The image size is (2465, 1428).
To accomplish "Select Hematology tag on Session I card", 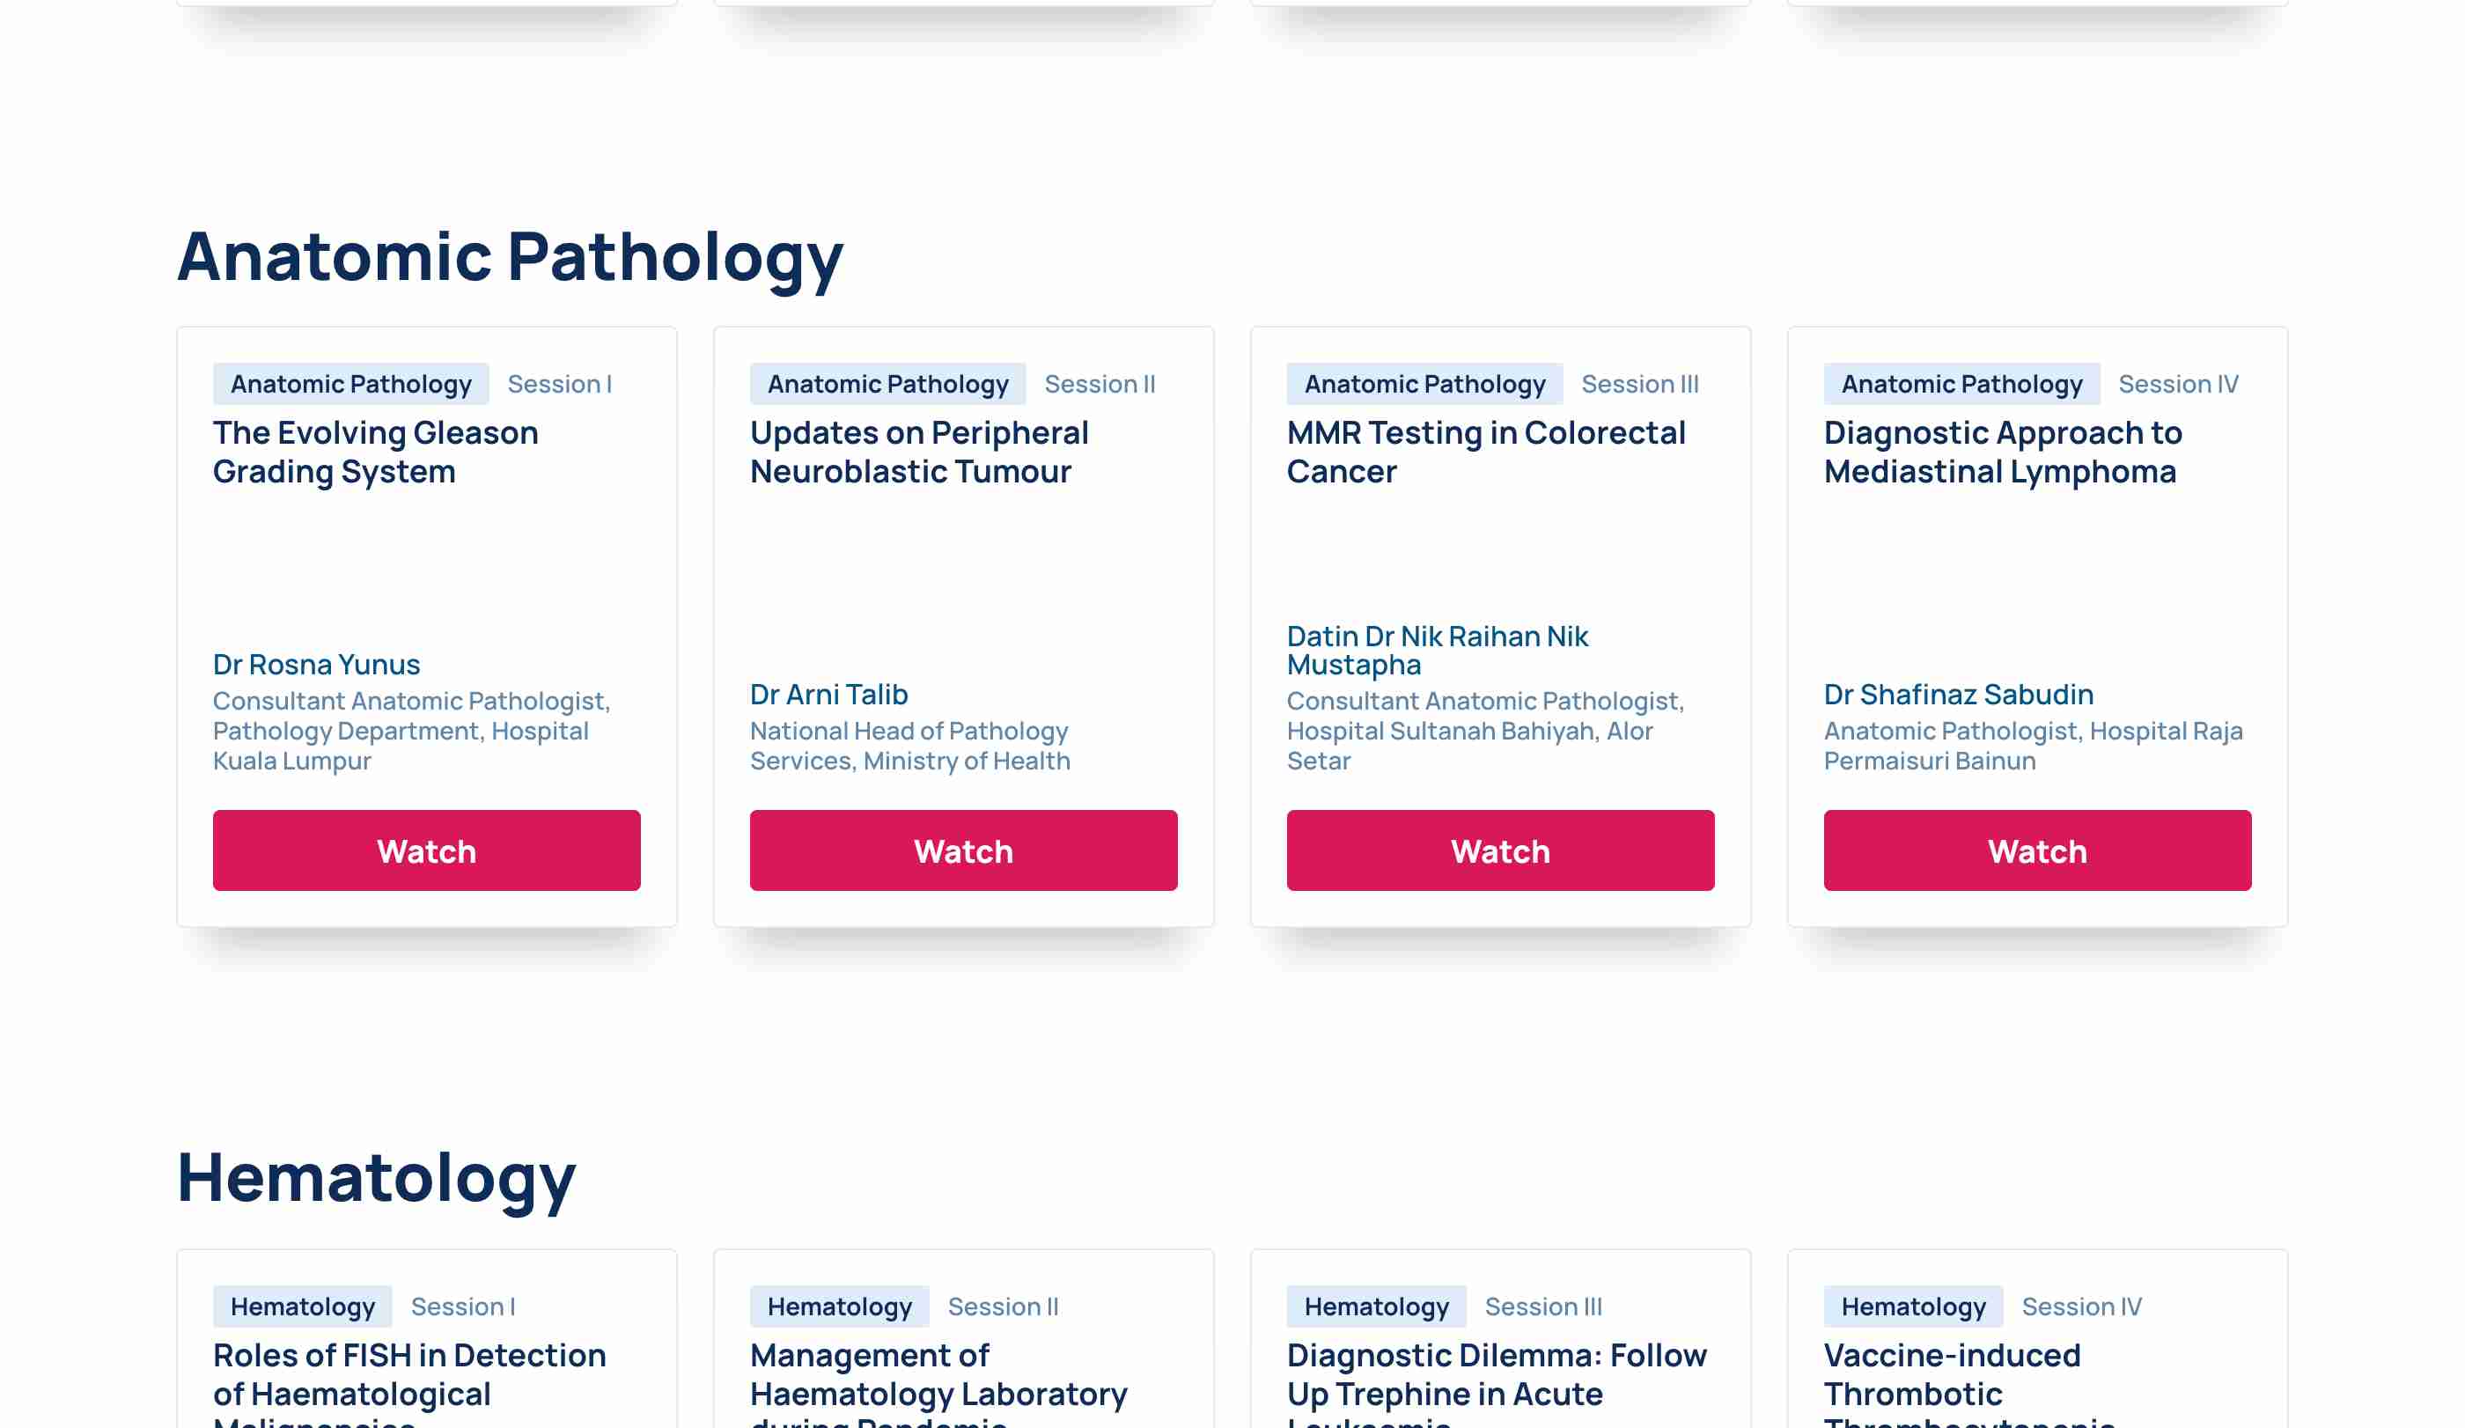I will [303, 1307].
